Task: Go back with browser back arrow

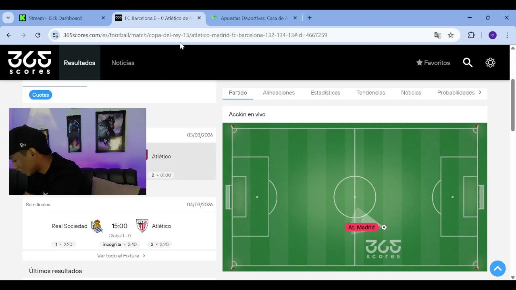Action: tap(9, 35)
